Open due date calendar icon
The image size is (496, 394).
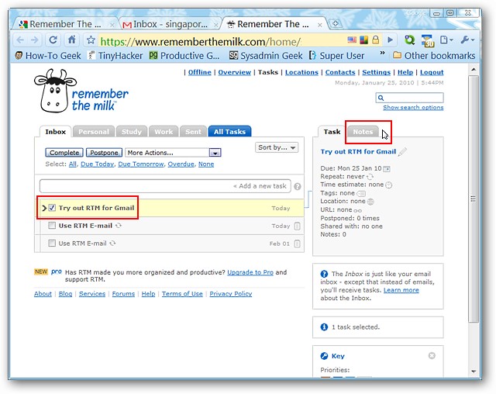387,168
